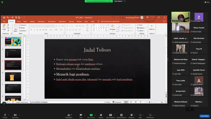Switch to the Slide Show tab

pos(62,21)
